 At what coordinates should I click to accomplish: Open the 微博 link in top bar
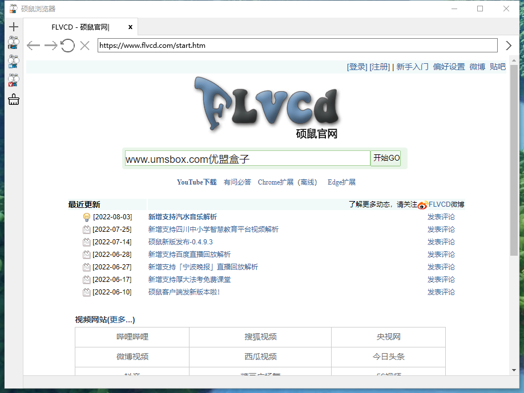pos(477,67)
